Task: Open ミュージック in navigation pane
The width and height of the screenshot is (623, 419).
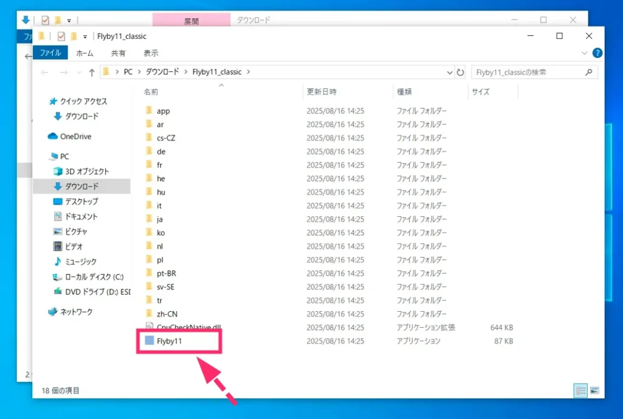Action: click(75, 262)
